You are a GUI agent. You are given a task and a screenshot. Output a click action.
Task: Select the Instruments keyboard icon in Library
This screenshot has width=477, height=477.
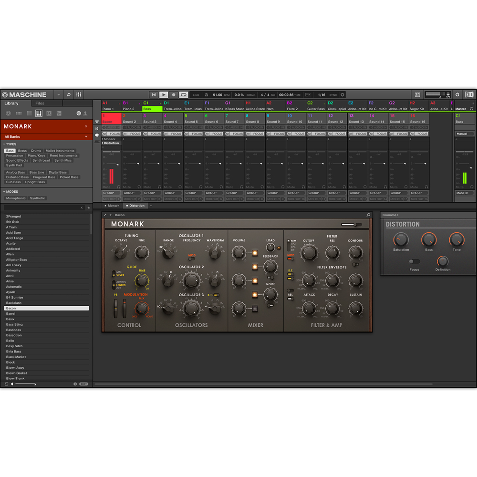click(x=39, y=113)
